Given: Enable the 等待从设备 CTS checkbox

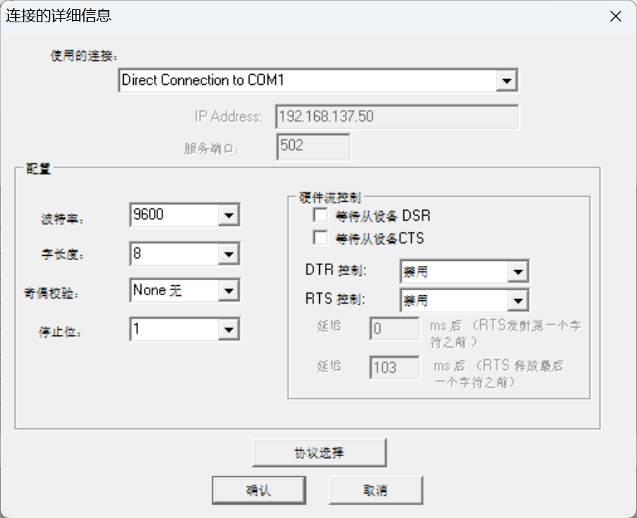Looking at the screenshot, I should click(x=321, y=237).
